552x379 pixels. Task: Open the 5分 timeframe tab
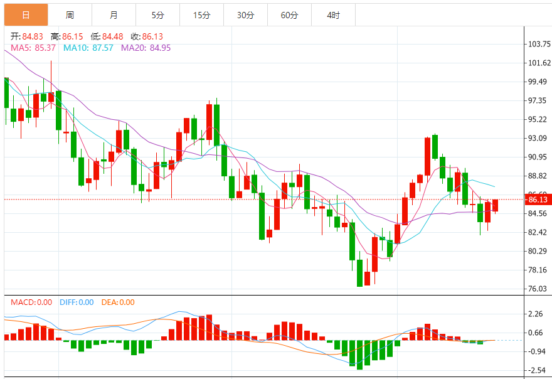pyautogui.click(x=157, y=15)
